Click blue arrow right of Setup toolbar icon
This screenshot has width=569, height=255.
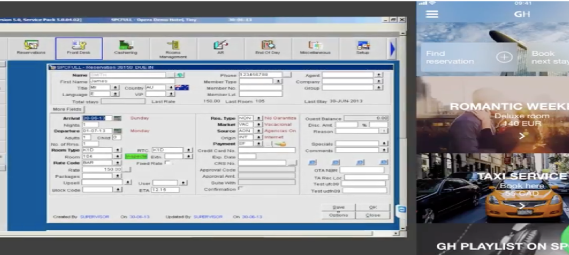(x=393, y=49)
